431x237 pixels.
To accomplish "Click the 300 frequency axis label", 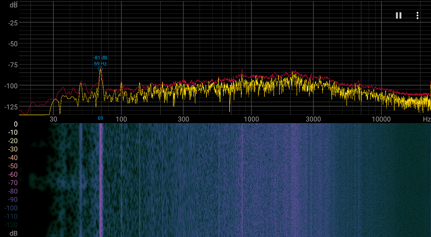I will (183, 119).
